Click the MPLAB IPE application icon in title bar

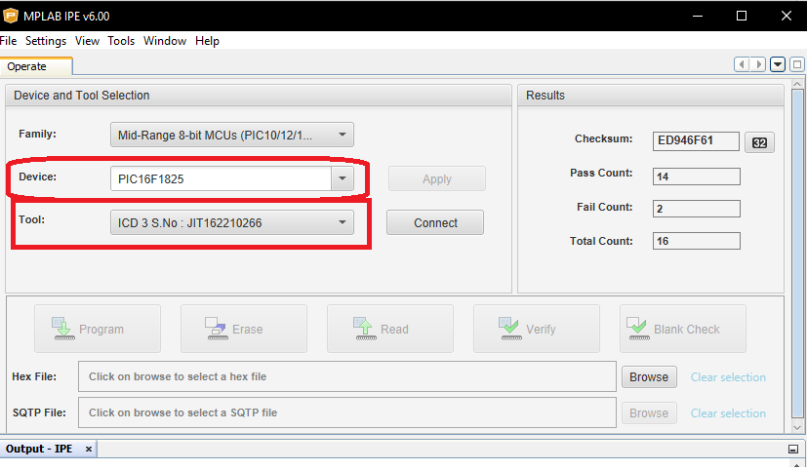click(11, 16)
